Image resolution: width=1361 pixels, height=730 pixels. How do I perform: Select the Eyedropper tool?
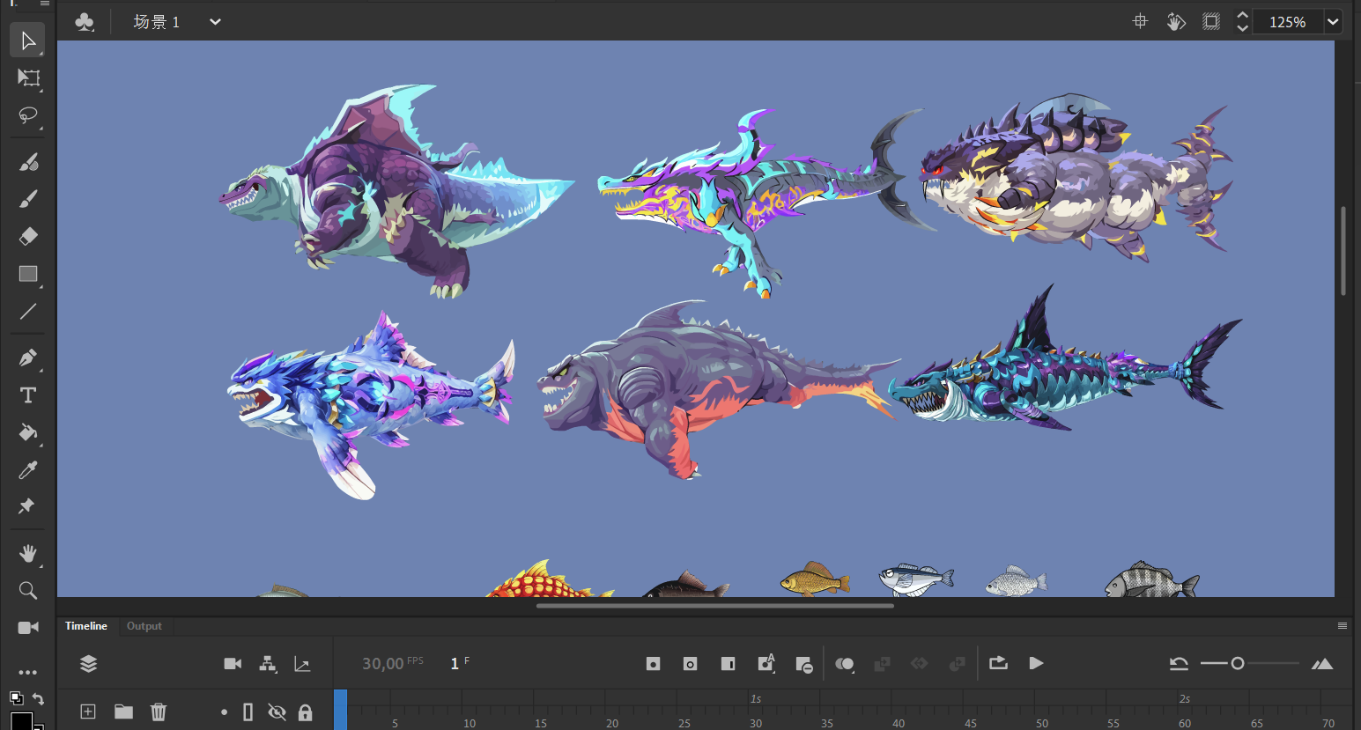[x=28, y=470]
